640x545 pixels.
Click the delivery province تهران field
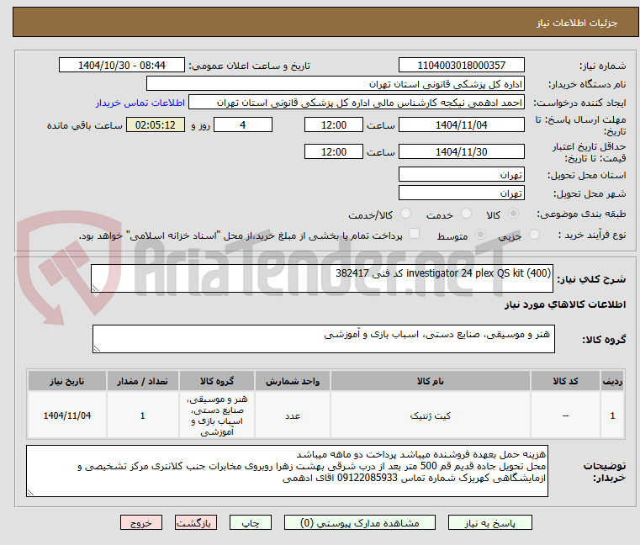coord(462,175)
